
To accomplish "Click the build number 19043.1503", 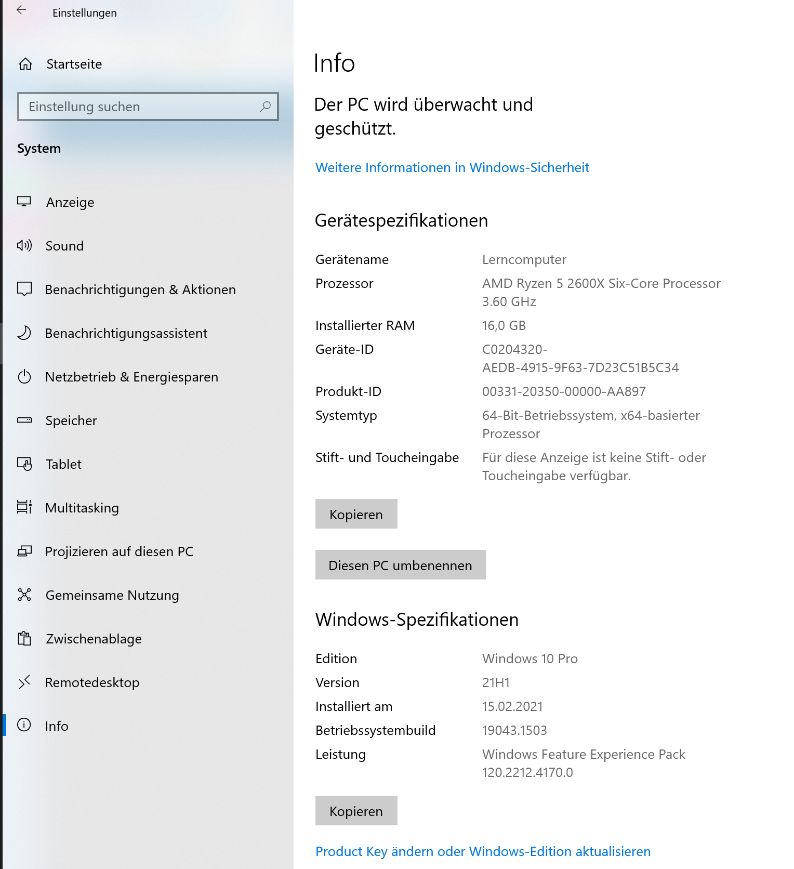I will coord(514,730).
